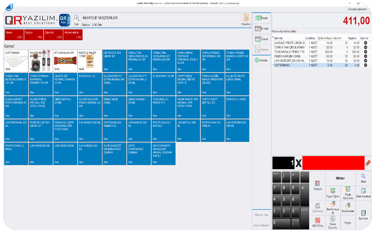Open Kullanıcı İşlemleri menu
This screenshot has height=233, width=375.
coord(357,9)
